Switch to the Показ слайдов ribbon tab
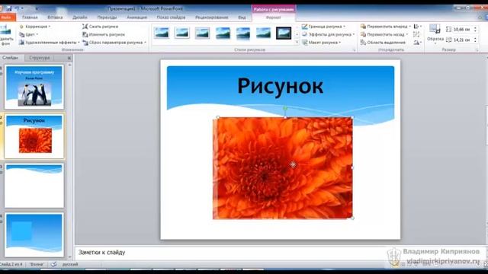The height and width of the screenshot is (274, 488). [x=171, y=18]
